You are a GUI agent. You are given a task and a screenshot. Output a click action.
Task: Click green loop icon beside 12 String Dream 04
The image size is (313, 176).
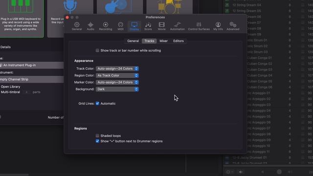click(x=227, y=5)
